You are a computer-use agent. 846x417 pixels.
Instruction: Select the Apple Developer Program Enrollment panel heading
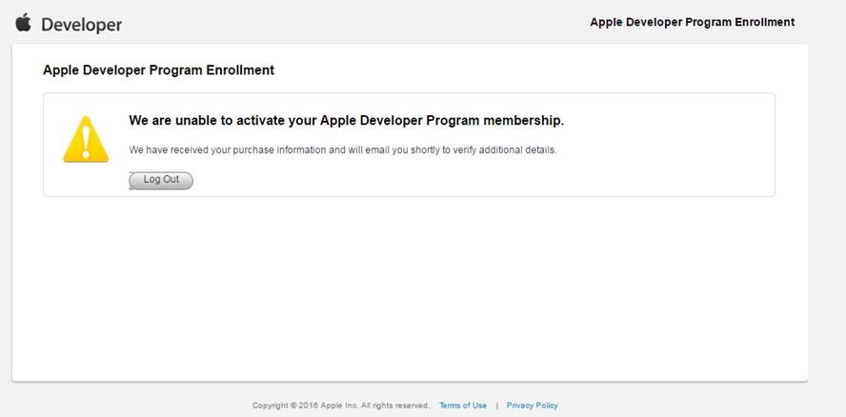[x=158, y=70]
